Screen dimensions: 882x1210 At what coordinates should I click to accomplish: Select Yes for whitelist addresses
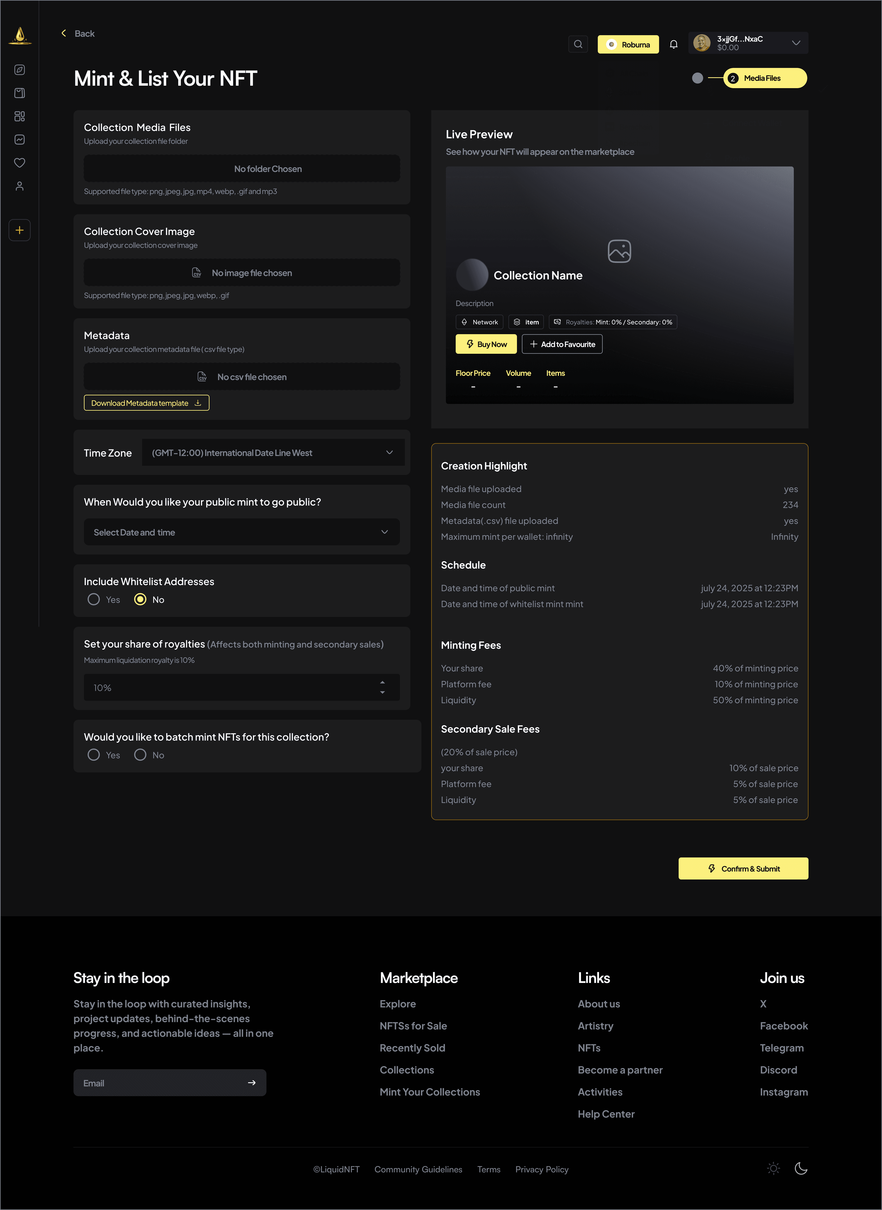[93, 599]
